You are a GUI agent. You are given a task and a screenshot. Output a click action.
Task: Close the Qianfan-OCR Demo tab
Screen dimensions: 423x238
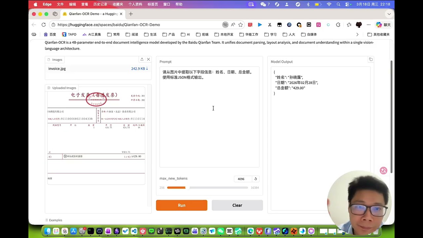point(121,14)
